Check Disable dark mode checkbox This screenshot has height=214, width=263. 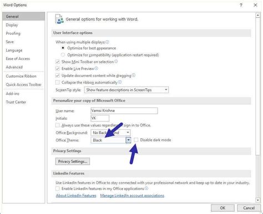(x=136, y=140)
